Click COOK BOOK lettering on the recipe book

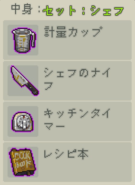click(x=22, y=160)
